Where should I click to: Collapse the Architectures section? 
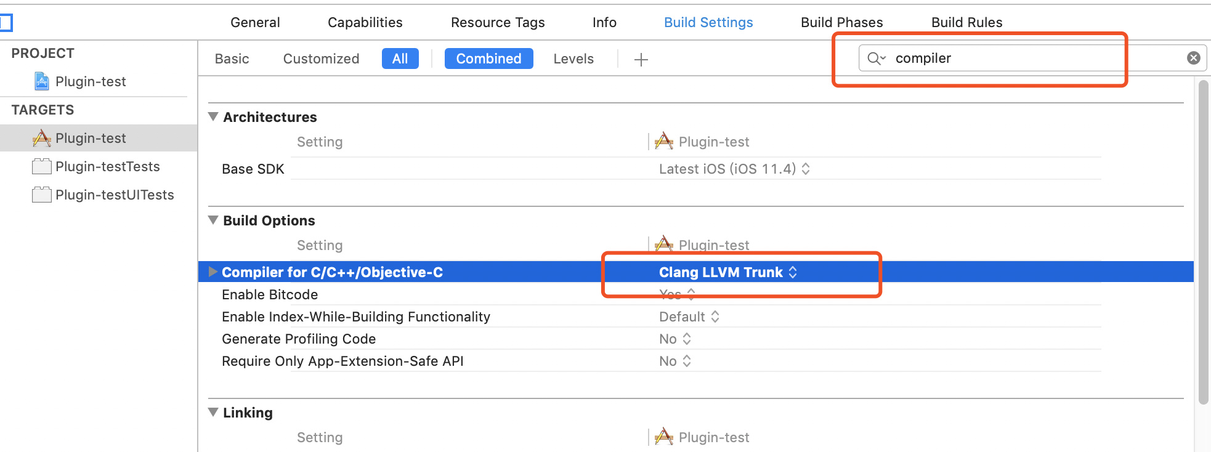213,116
